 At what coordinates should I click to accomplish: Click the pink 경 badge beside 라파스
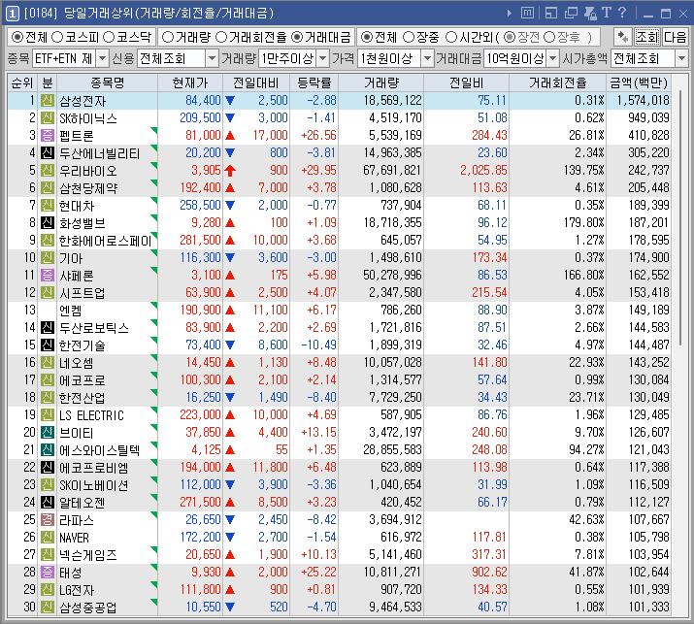point(48,519)
